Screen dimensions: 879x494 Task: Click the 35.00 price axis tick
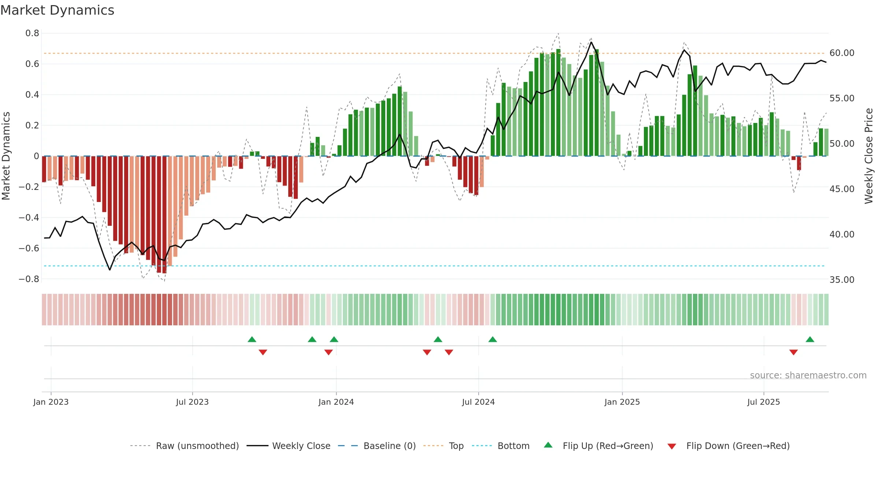(842, 280)
